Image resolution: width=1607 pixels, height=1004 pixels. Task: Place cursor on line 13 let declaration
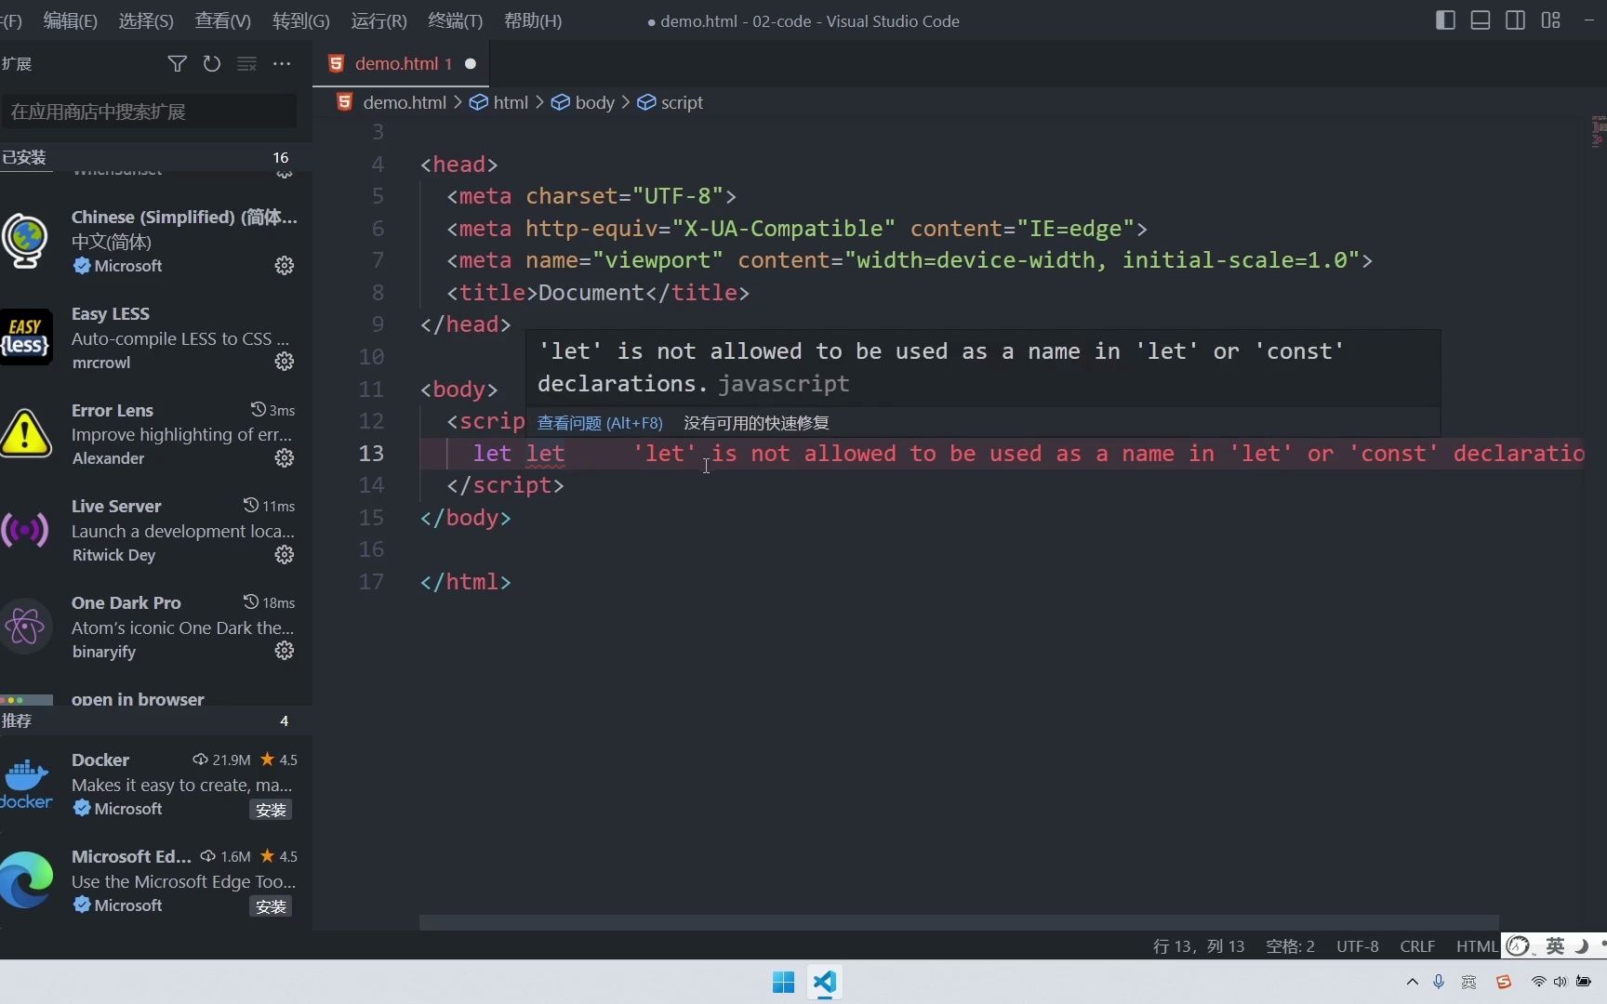518,454
